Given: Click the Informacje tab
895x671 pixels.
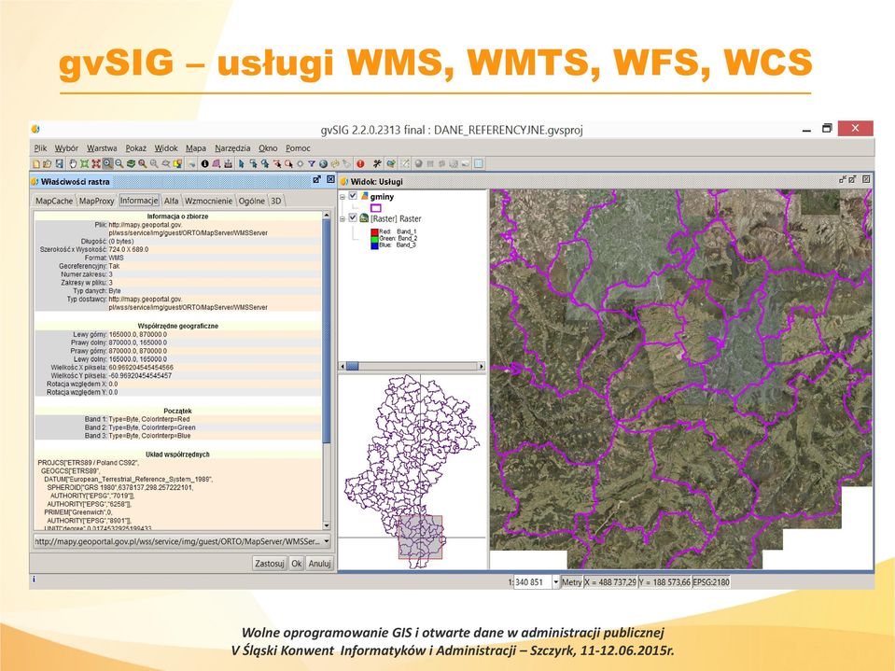Looking at the screenshot, I should click(x=139, y=201).
